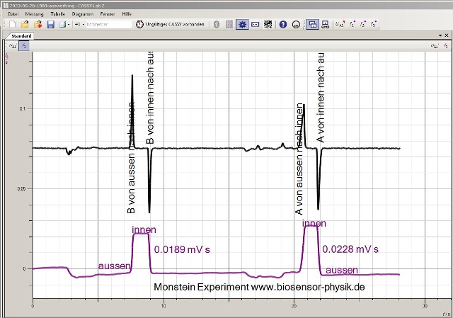
Task: Expand the print button dropdown arrow
Action: pos(68,24)
